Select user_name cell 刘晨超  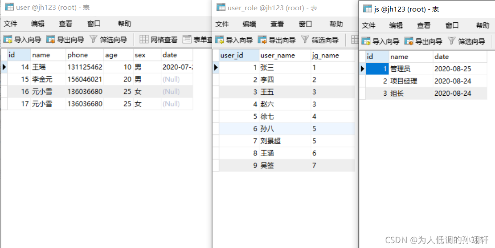point(285,141)
